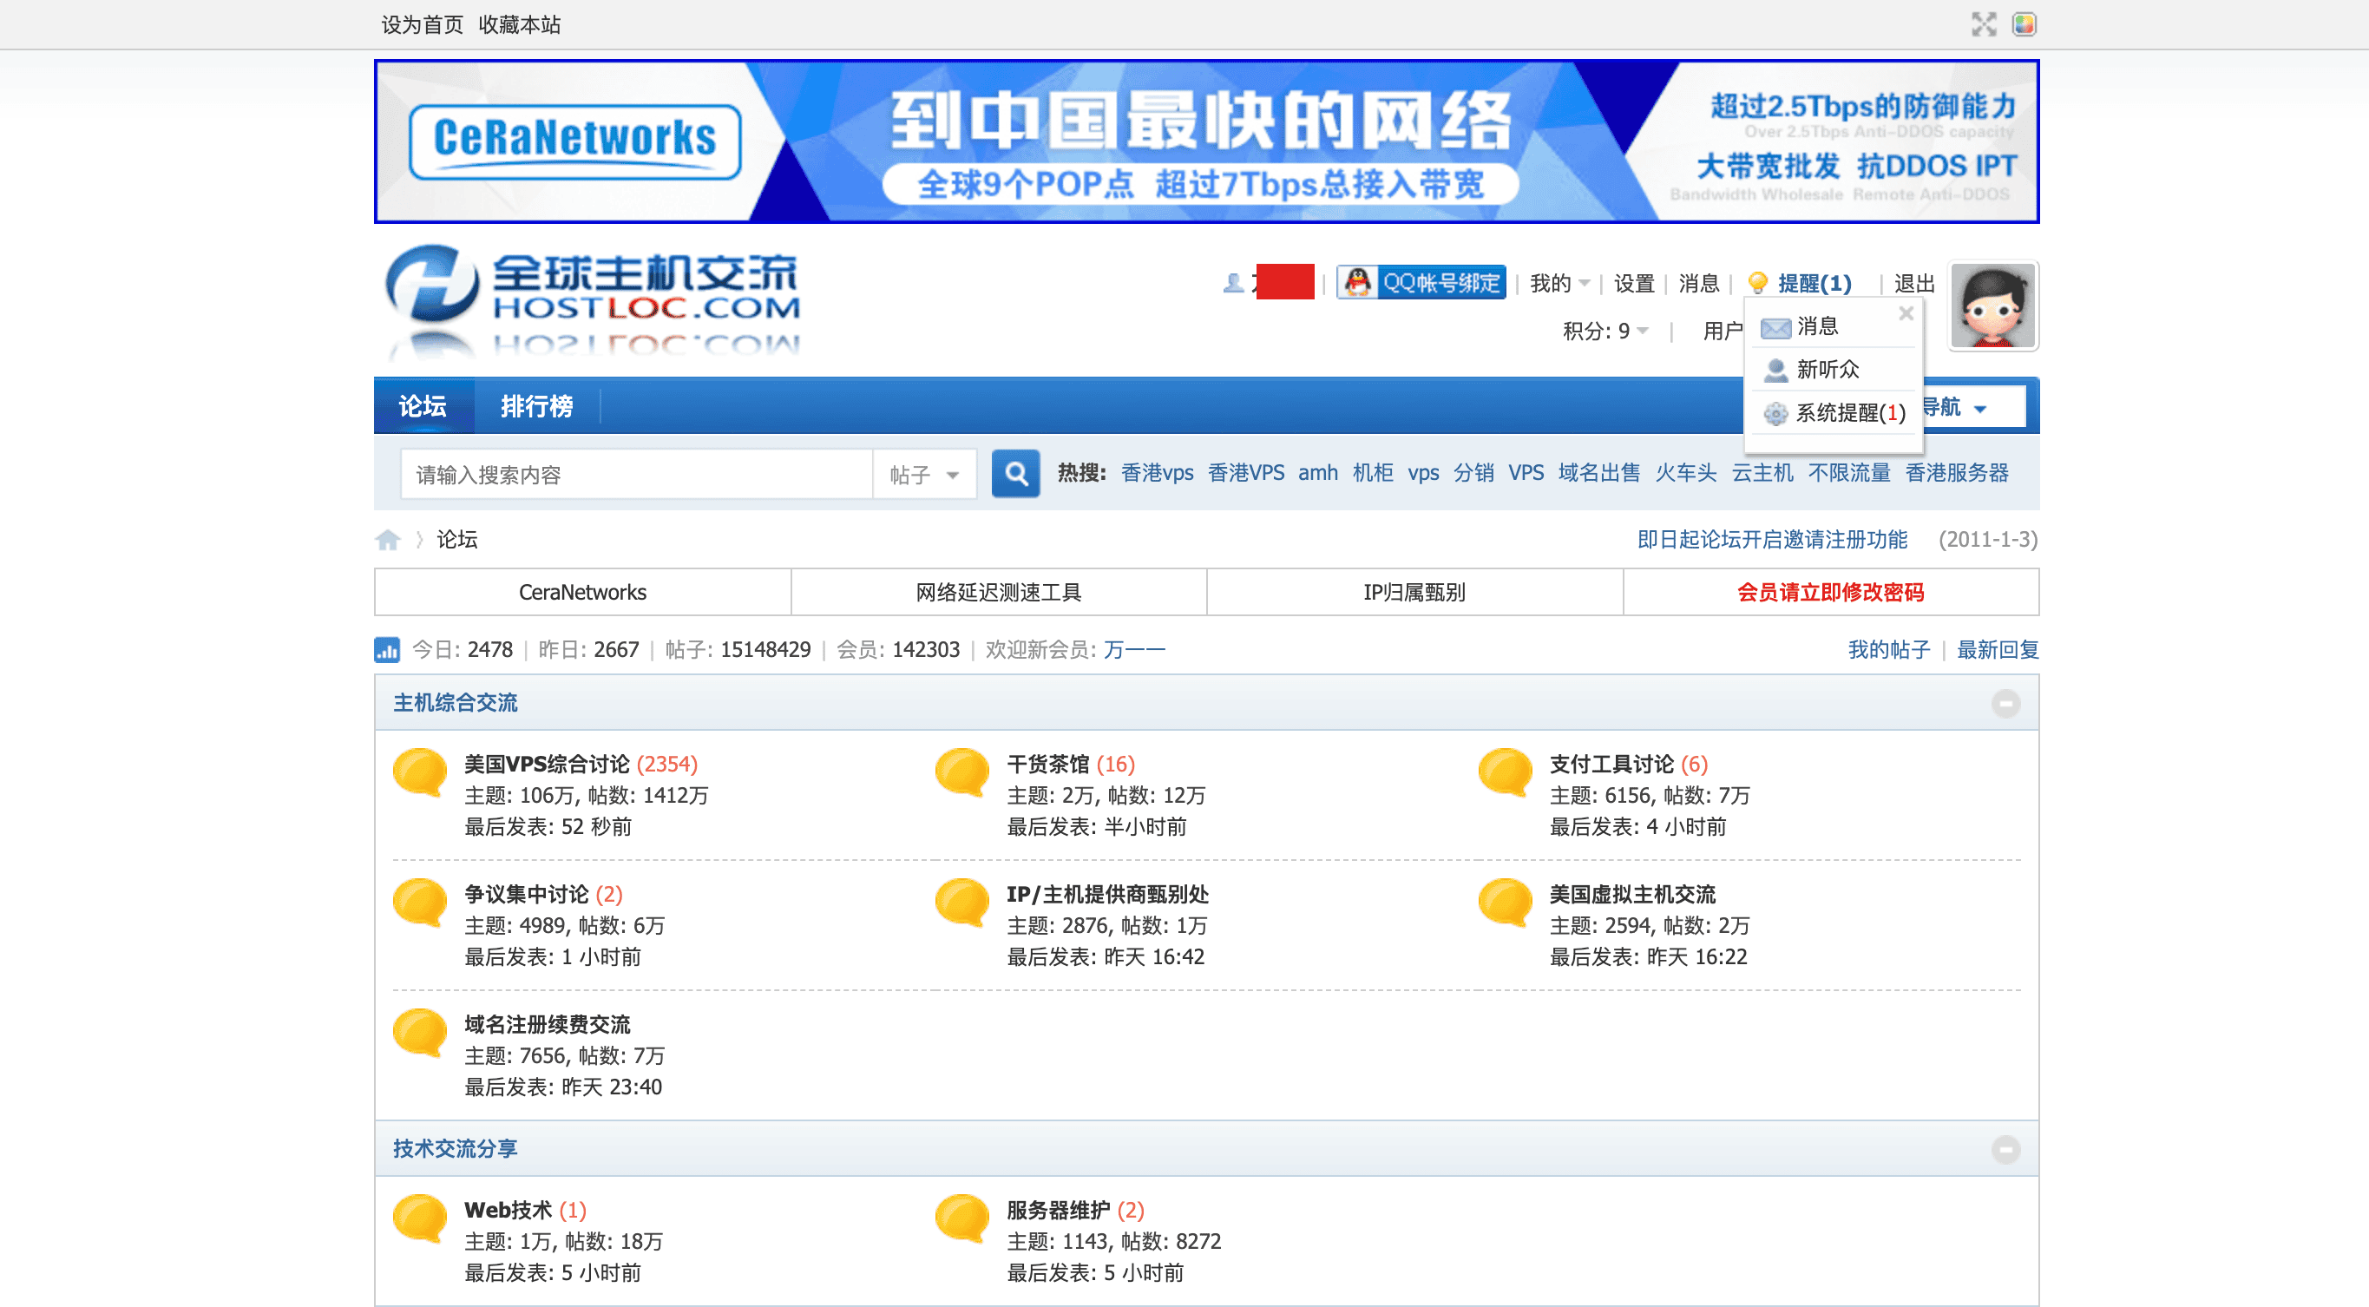Close the notification popup
Viewport: 2369px width, 1307px height.
1906,313
